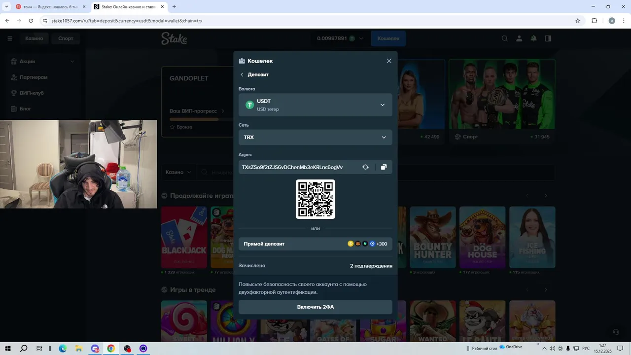This screenshot has height=355, width=631.
Task: Open a new browser tab
Action: click(174, 7)
